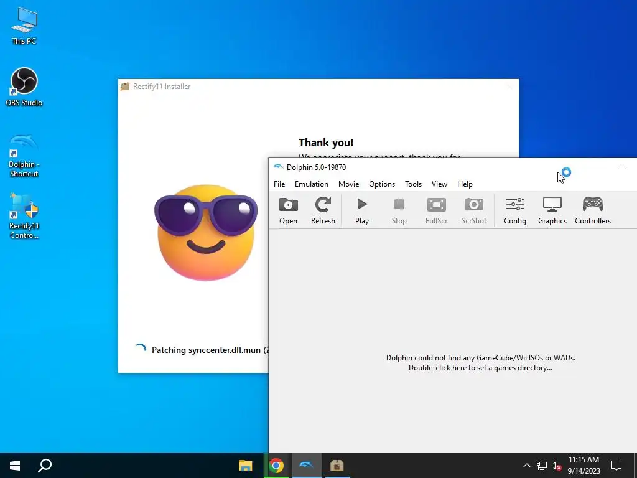637x478 pixels.
Task: Open File Explorer from the taskbar
Action: point(245,466)
